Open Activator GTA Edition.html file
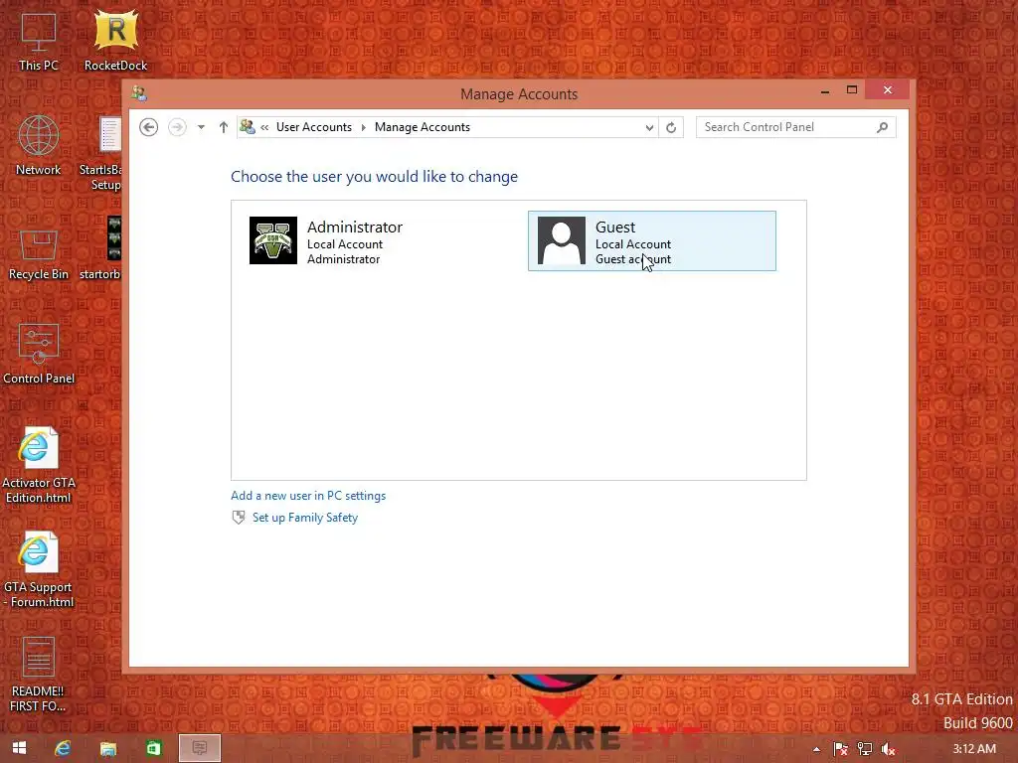The height and width of the screenshot is (763, 1018). coord(39,465)
